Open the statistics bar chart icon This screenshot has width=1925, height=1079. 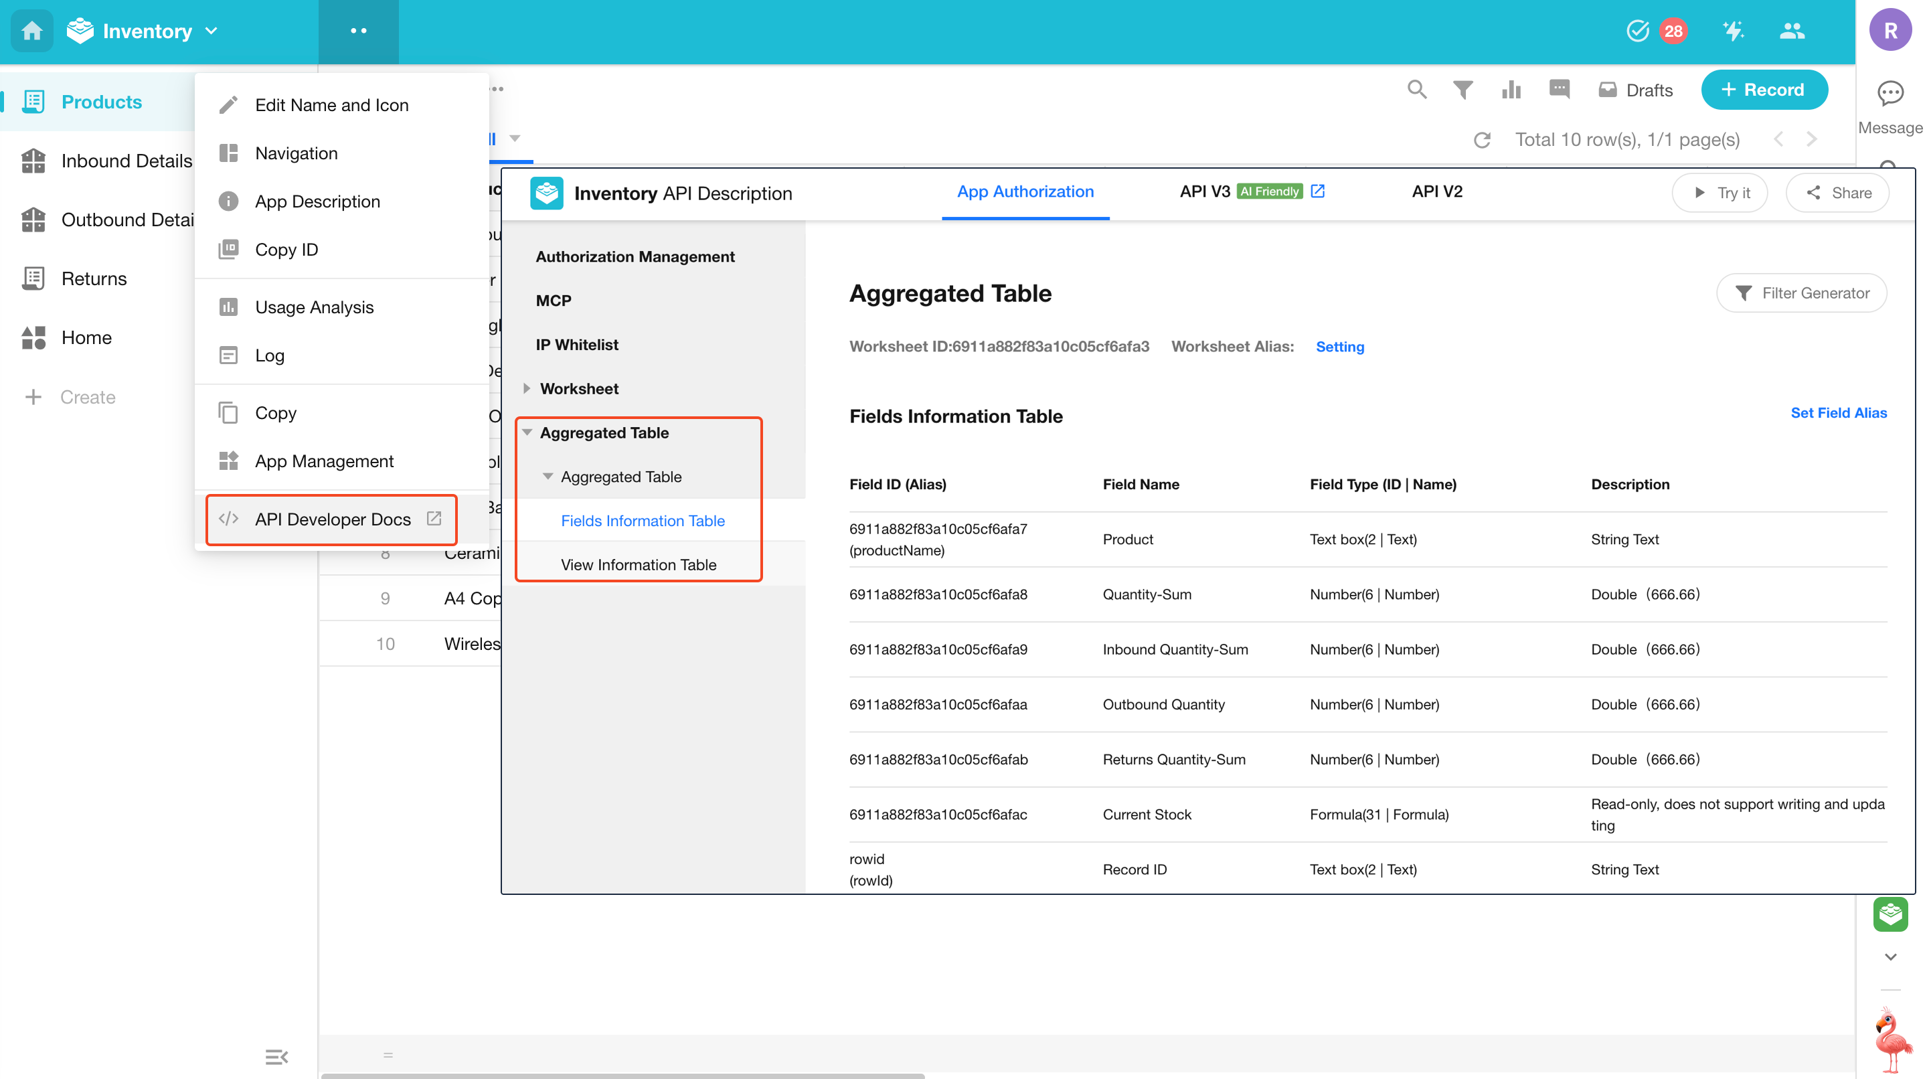(1511, 90)
